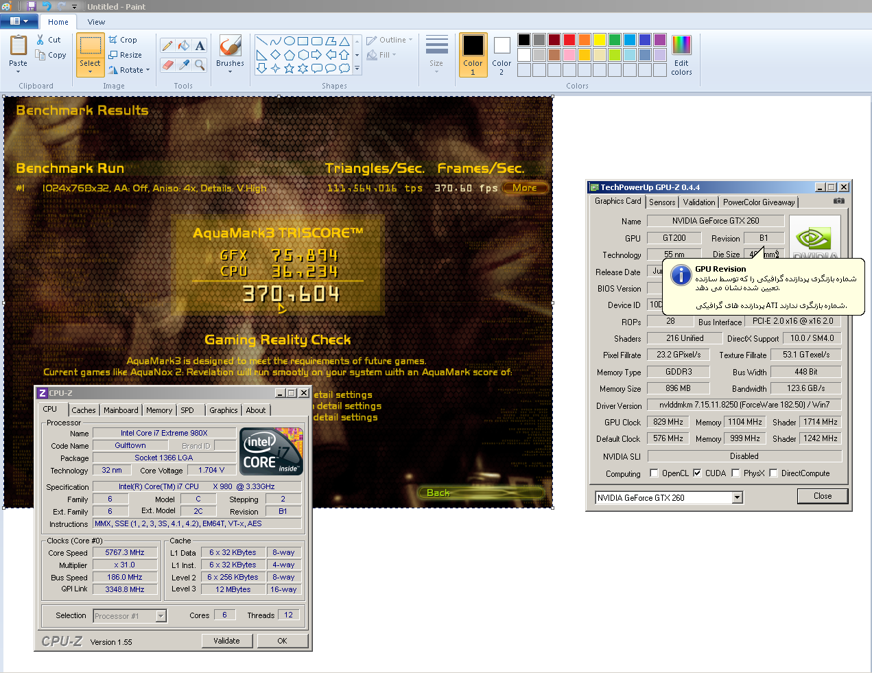872x673 pixels.
Task: Click the Brushes tool icon
Action: pos(230,45)
